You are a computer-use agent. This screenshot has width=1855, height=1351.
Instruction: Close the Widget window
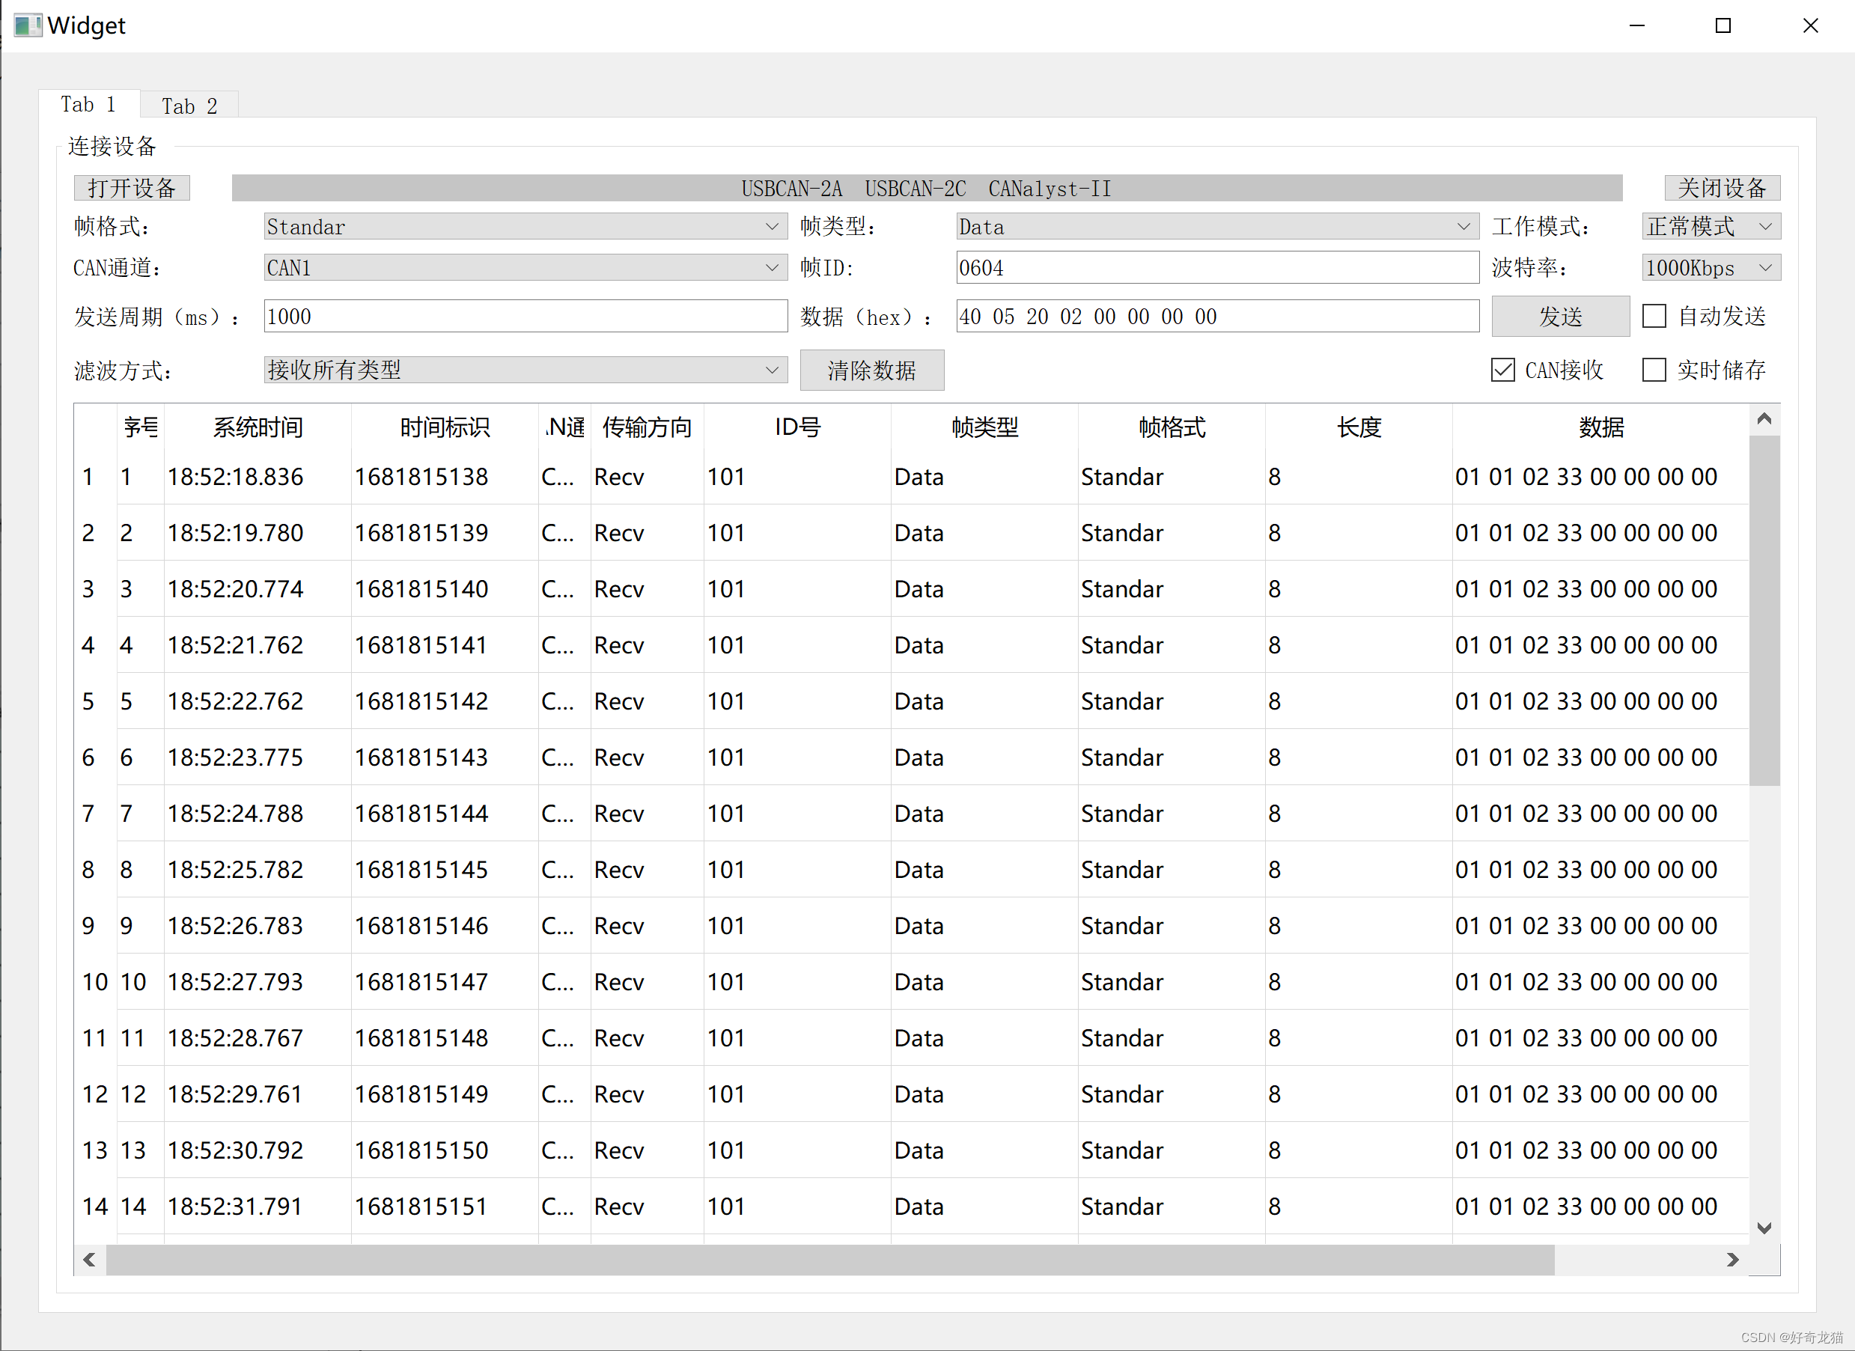(1810, 25)
